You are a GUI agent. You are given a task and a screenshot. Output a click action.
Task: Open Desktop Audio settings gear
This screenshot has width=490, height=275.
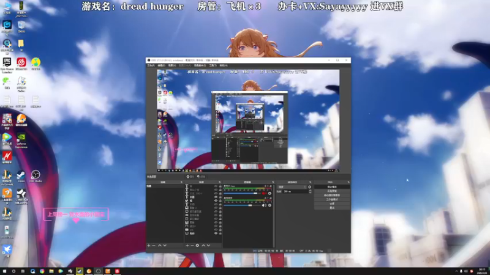(x=269, y=205)
